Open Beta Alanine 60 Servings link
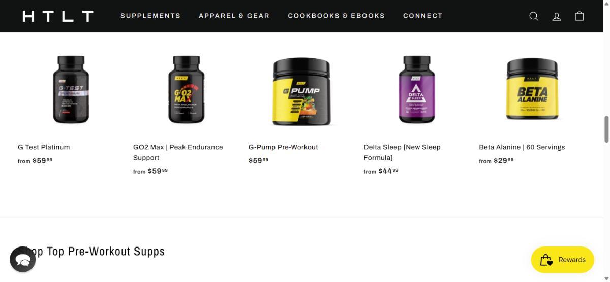Viewport: 610px width, 282px height. pyautogui.click(x=522, y=147)
